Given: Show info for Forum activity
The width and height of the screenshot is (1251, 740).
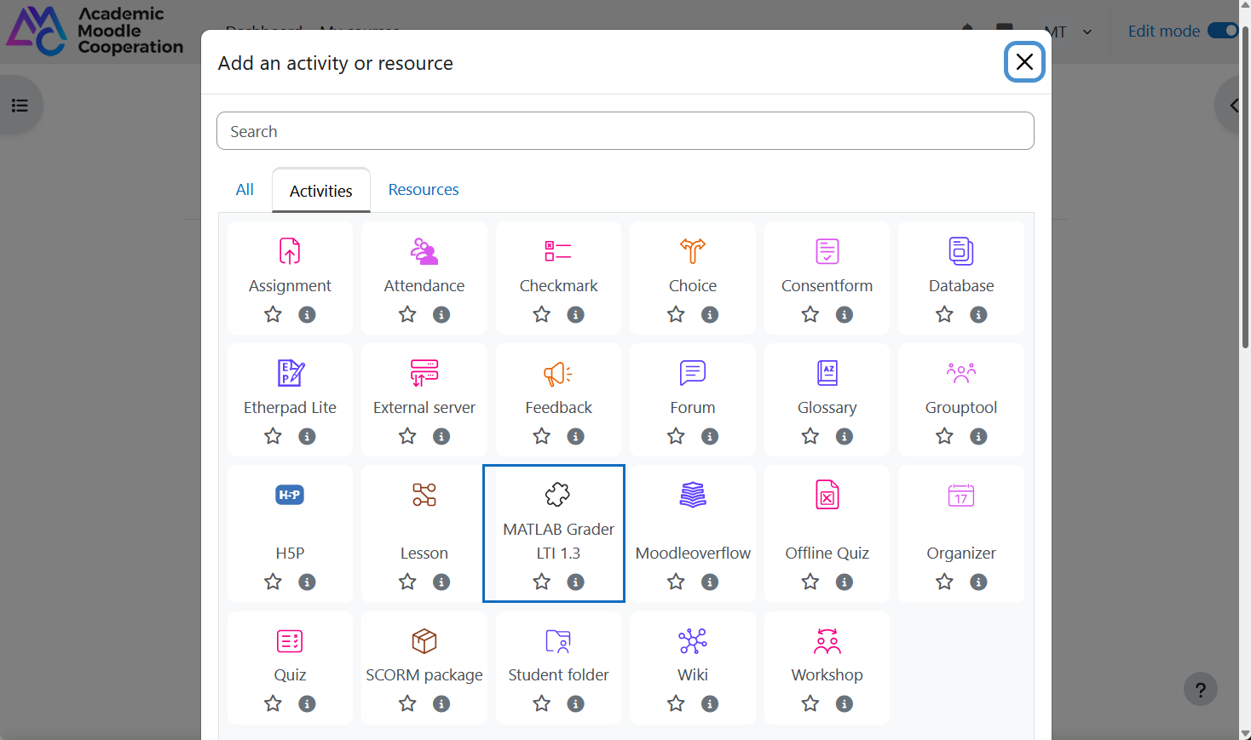Looking at the screenshot, I should point(710,436).
